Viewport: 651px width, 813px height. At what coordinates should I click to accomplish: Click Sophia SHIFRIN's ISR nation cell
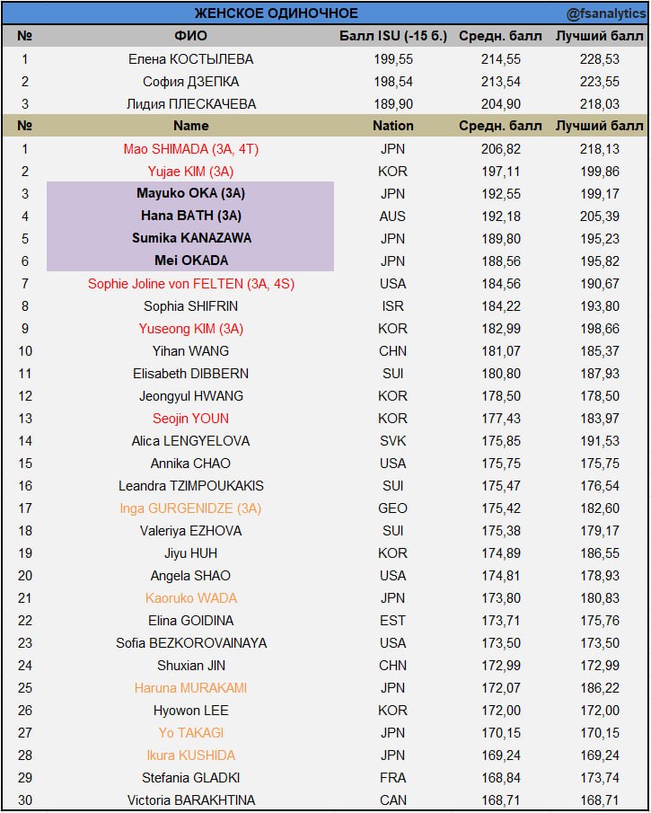(393, 306)
